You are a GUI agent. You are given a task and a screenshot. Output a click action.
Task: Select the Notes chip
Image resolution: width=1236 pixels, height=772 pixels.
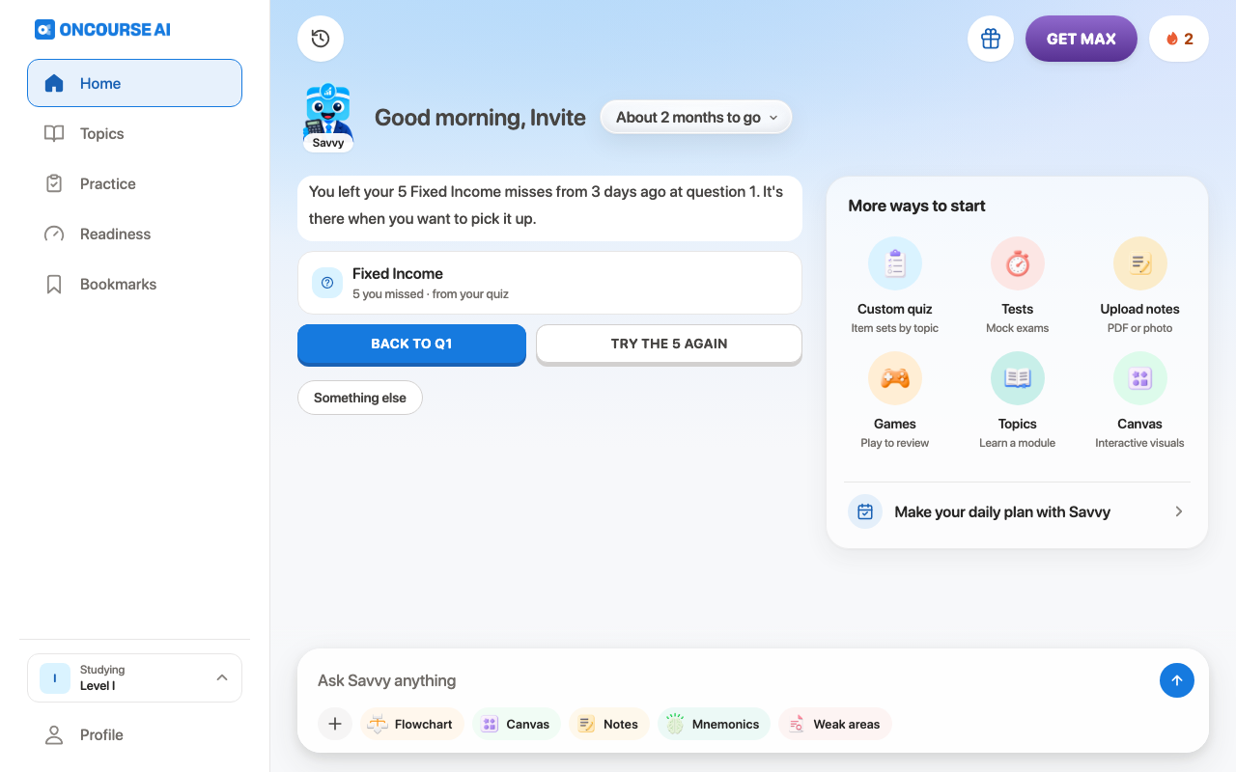point(609,724)
